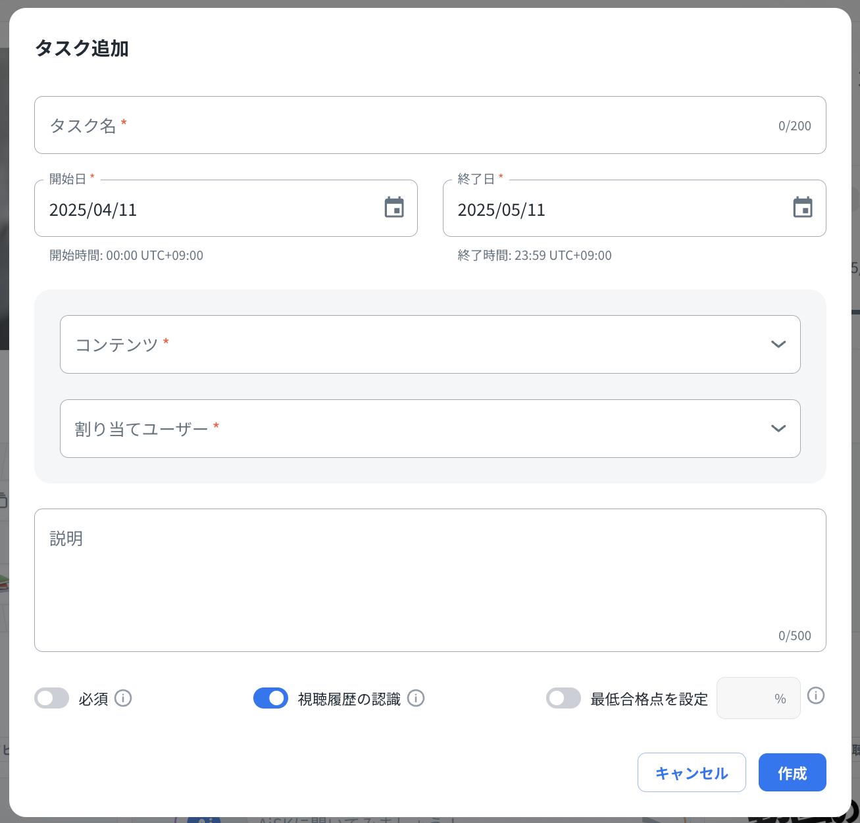860x823 pixels.
Task: Click the 最低合格点を設定 label text
Action: point(649,699)
